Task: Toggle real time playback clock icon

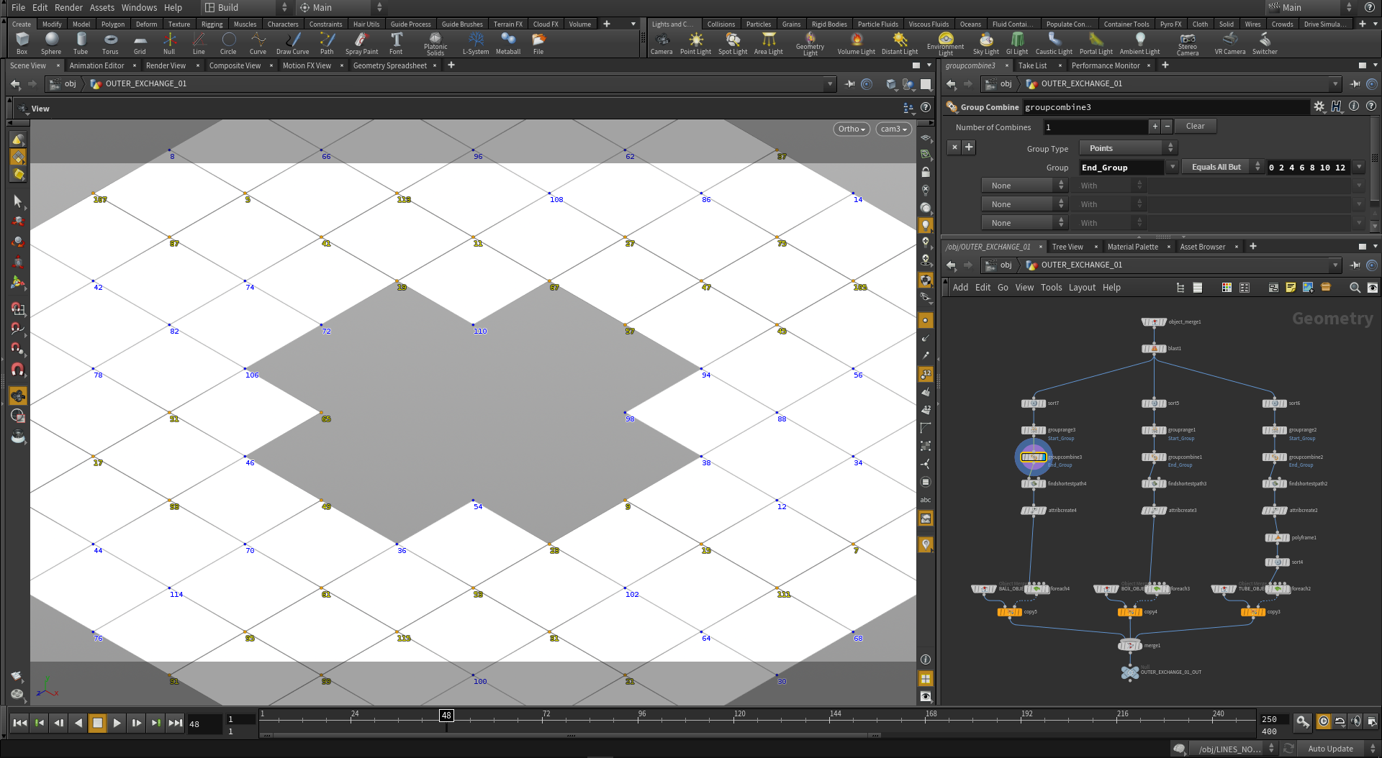Action: pos(1323,721)
